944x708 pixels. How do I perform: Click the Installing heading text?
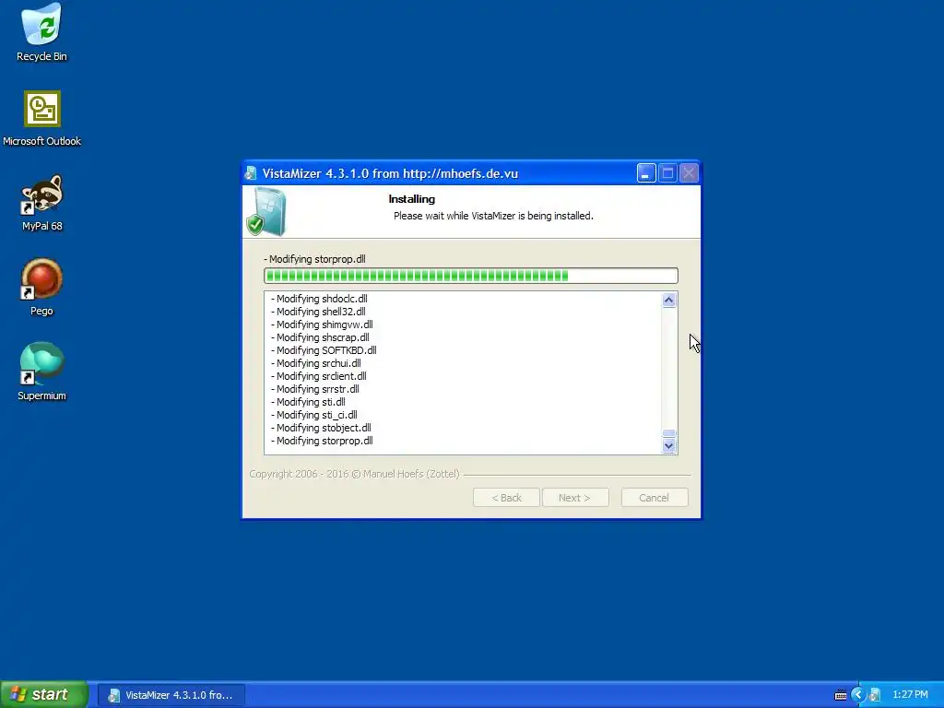(412, 199)
